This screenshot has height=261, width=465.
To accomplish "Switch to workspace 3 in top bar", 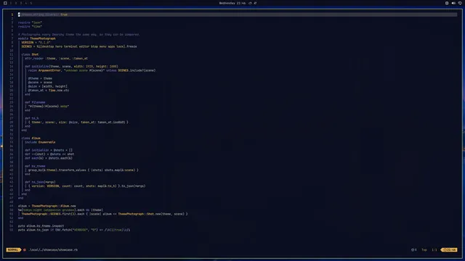I will click(x=21, y=3).
